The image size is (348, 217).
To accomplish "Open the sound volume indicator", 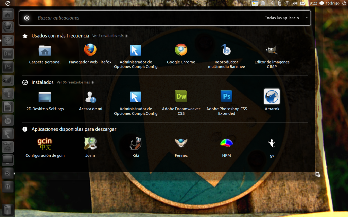I will click(295, 3).
